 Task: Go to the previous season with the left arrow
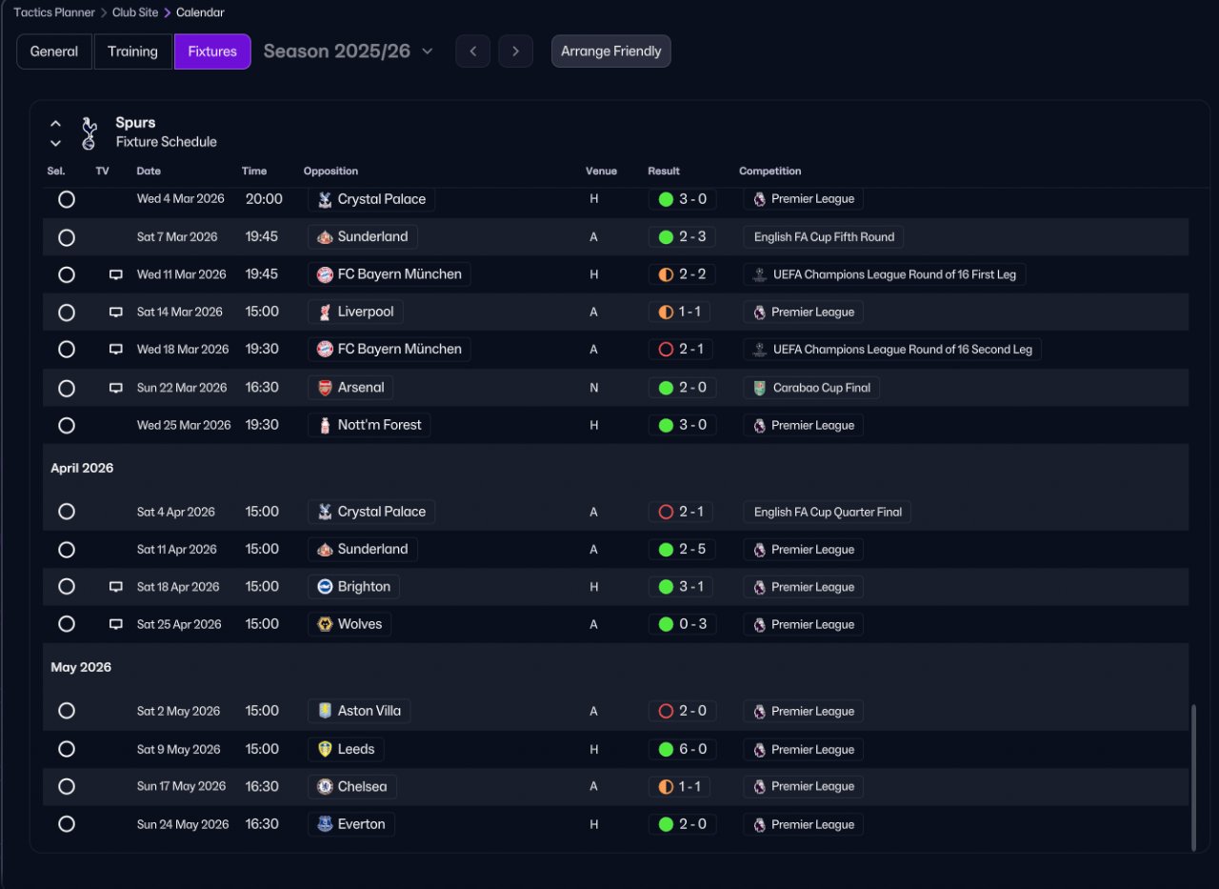coord(473,51)
